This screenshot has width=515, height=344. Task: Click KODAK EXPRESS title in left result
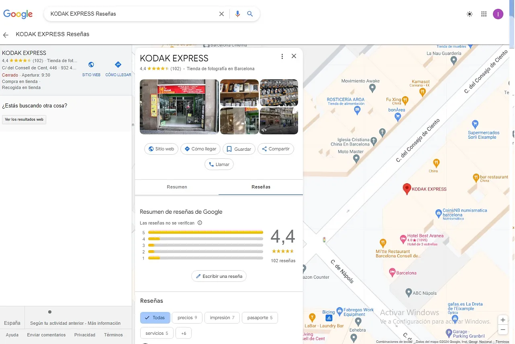point(24,53)
